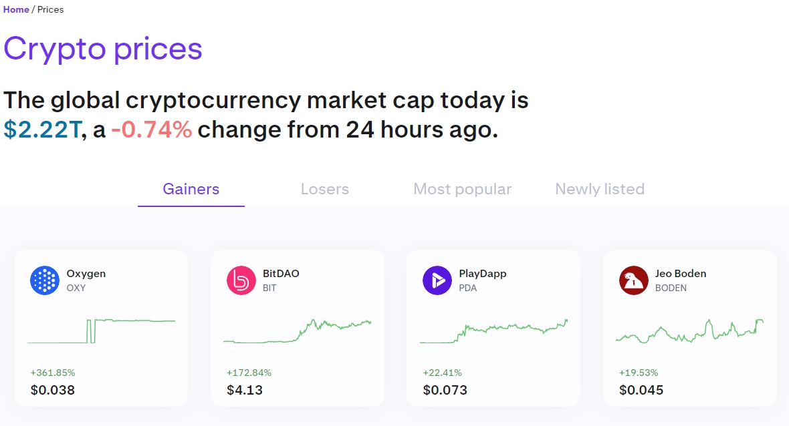Click the Jeo Boden coin icon
Image resolution: width=789 pixels, height=426 pixels.
[634, 280]
